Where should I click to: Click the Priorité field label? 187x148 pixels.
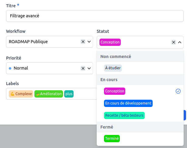click(14, 58)
